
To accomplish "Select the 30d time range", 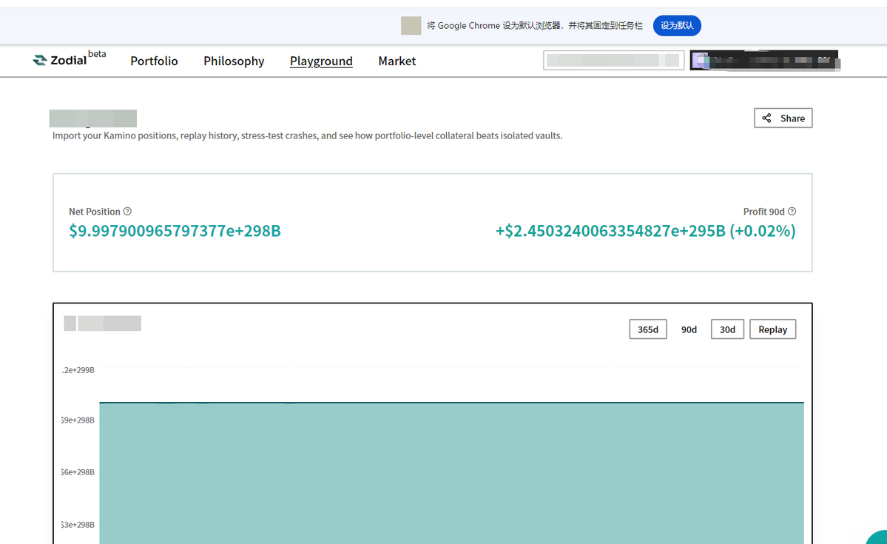I will click(726, 329).
